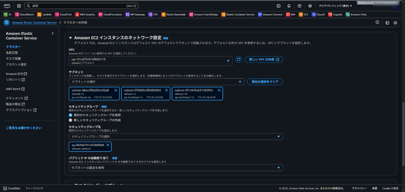Open ドキュメント external link

17,98
